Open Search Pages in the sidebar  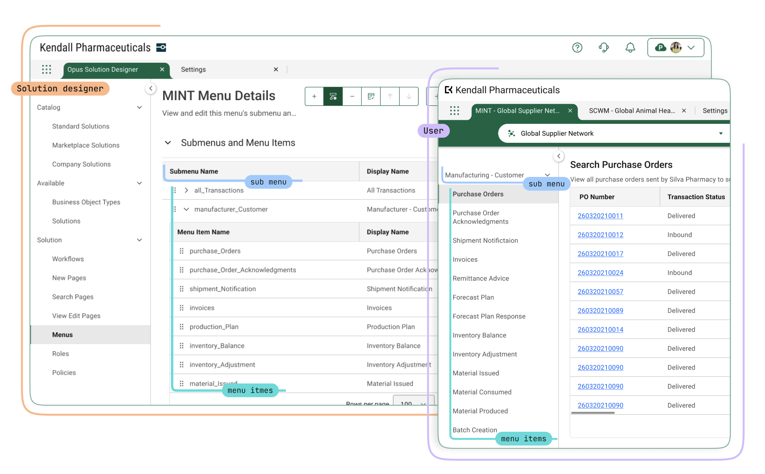point(73,297)
